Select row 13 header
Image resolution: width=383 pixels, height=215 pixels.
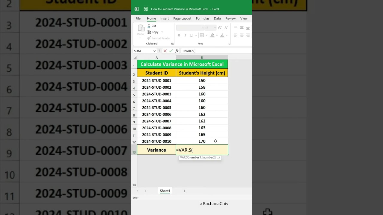tap(134, 150)
